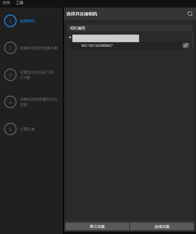
Task: Select the Mech-Eye ProSEnhanced group row
Action: coord(106,38)
